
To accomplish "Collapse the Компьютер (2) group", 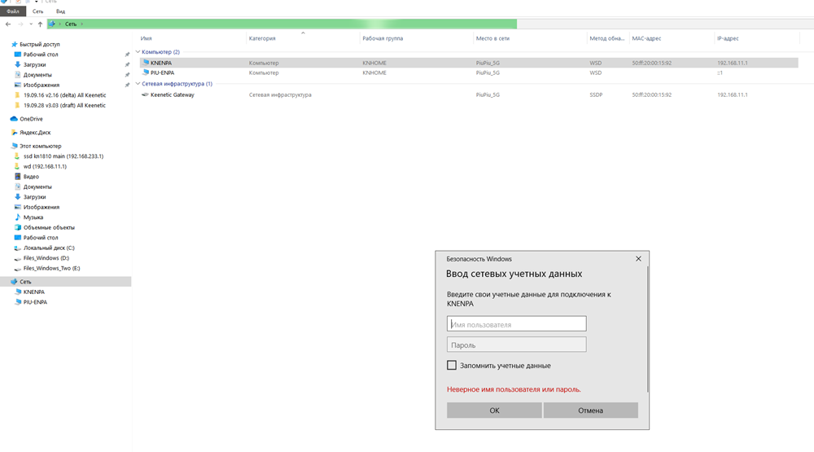I will pyautogui.click(x=138, y=52).
